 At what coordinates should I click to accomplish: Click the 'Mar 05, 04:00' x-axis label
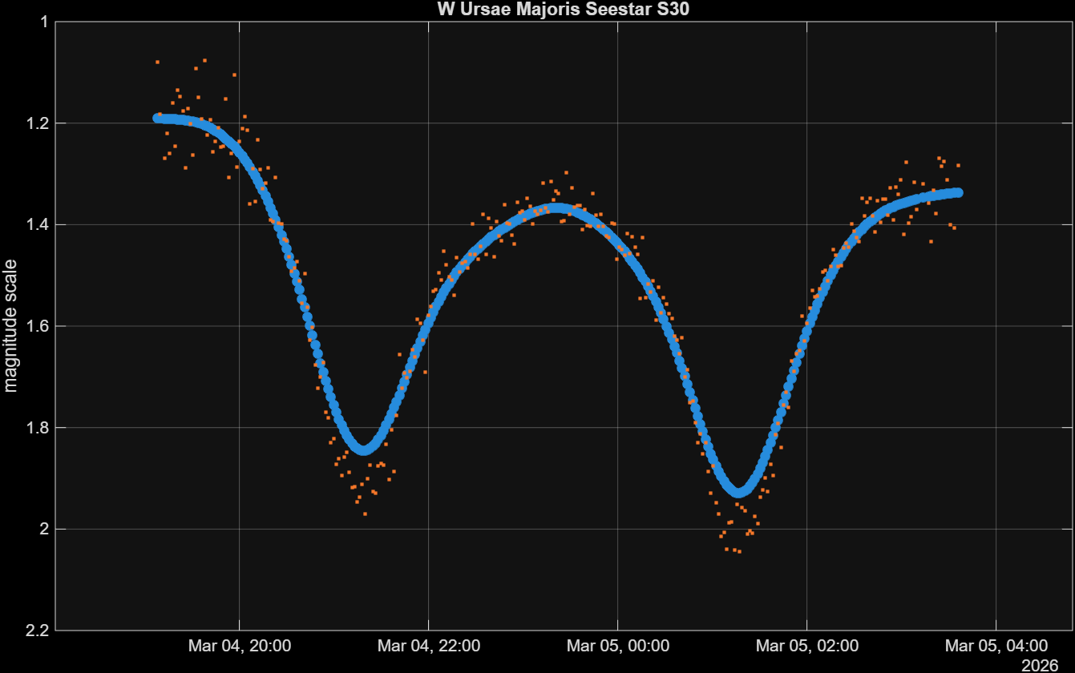pyautogui.click(x=996, y=646)
